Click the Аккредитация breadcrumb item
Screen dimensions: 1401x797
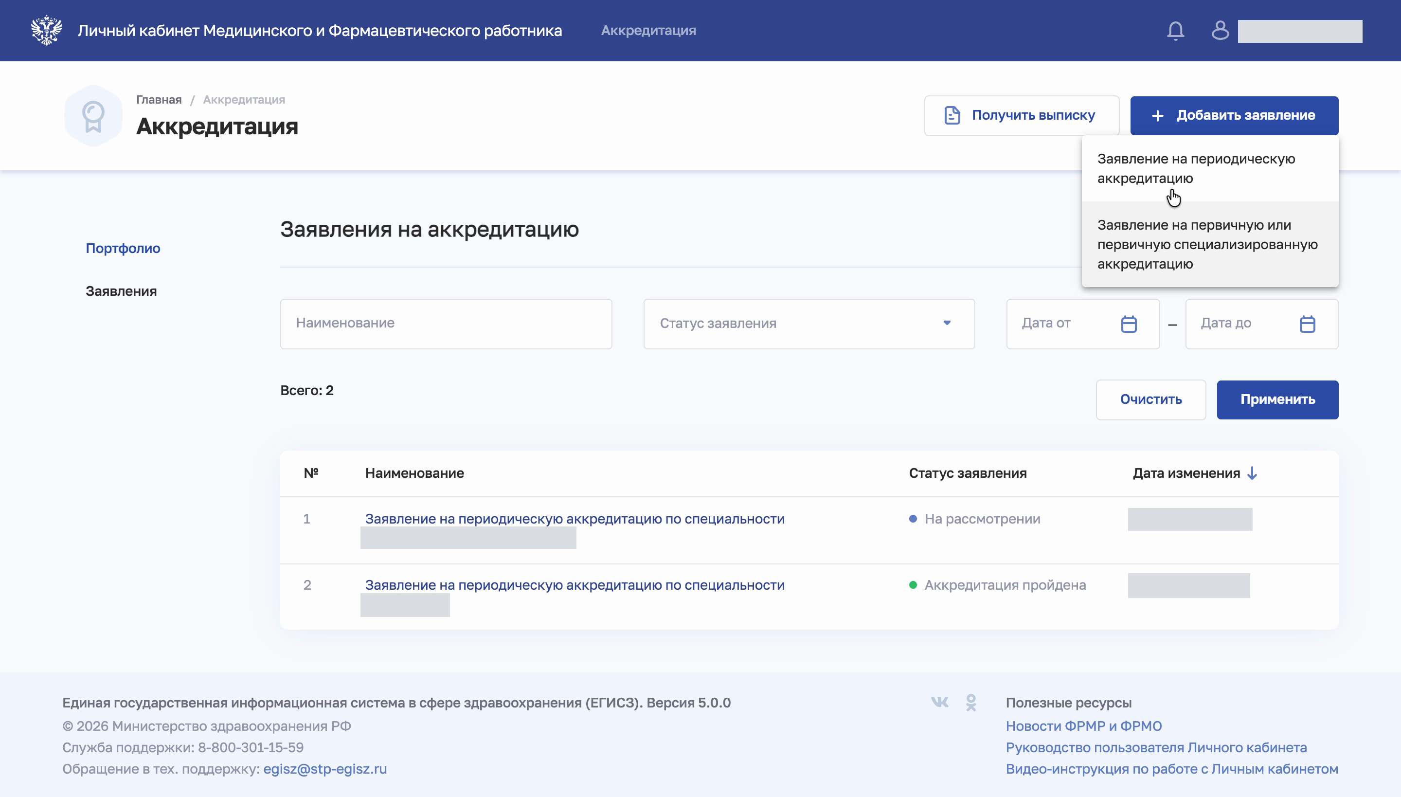click(x=244, y=100)
